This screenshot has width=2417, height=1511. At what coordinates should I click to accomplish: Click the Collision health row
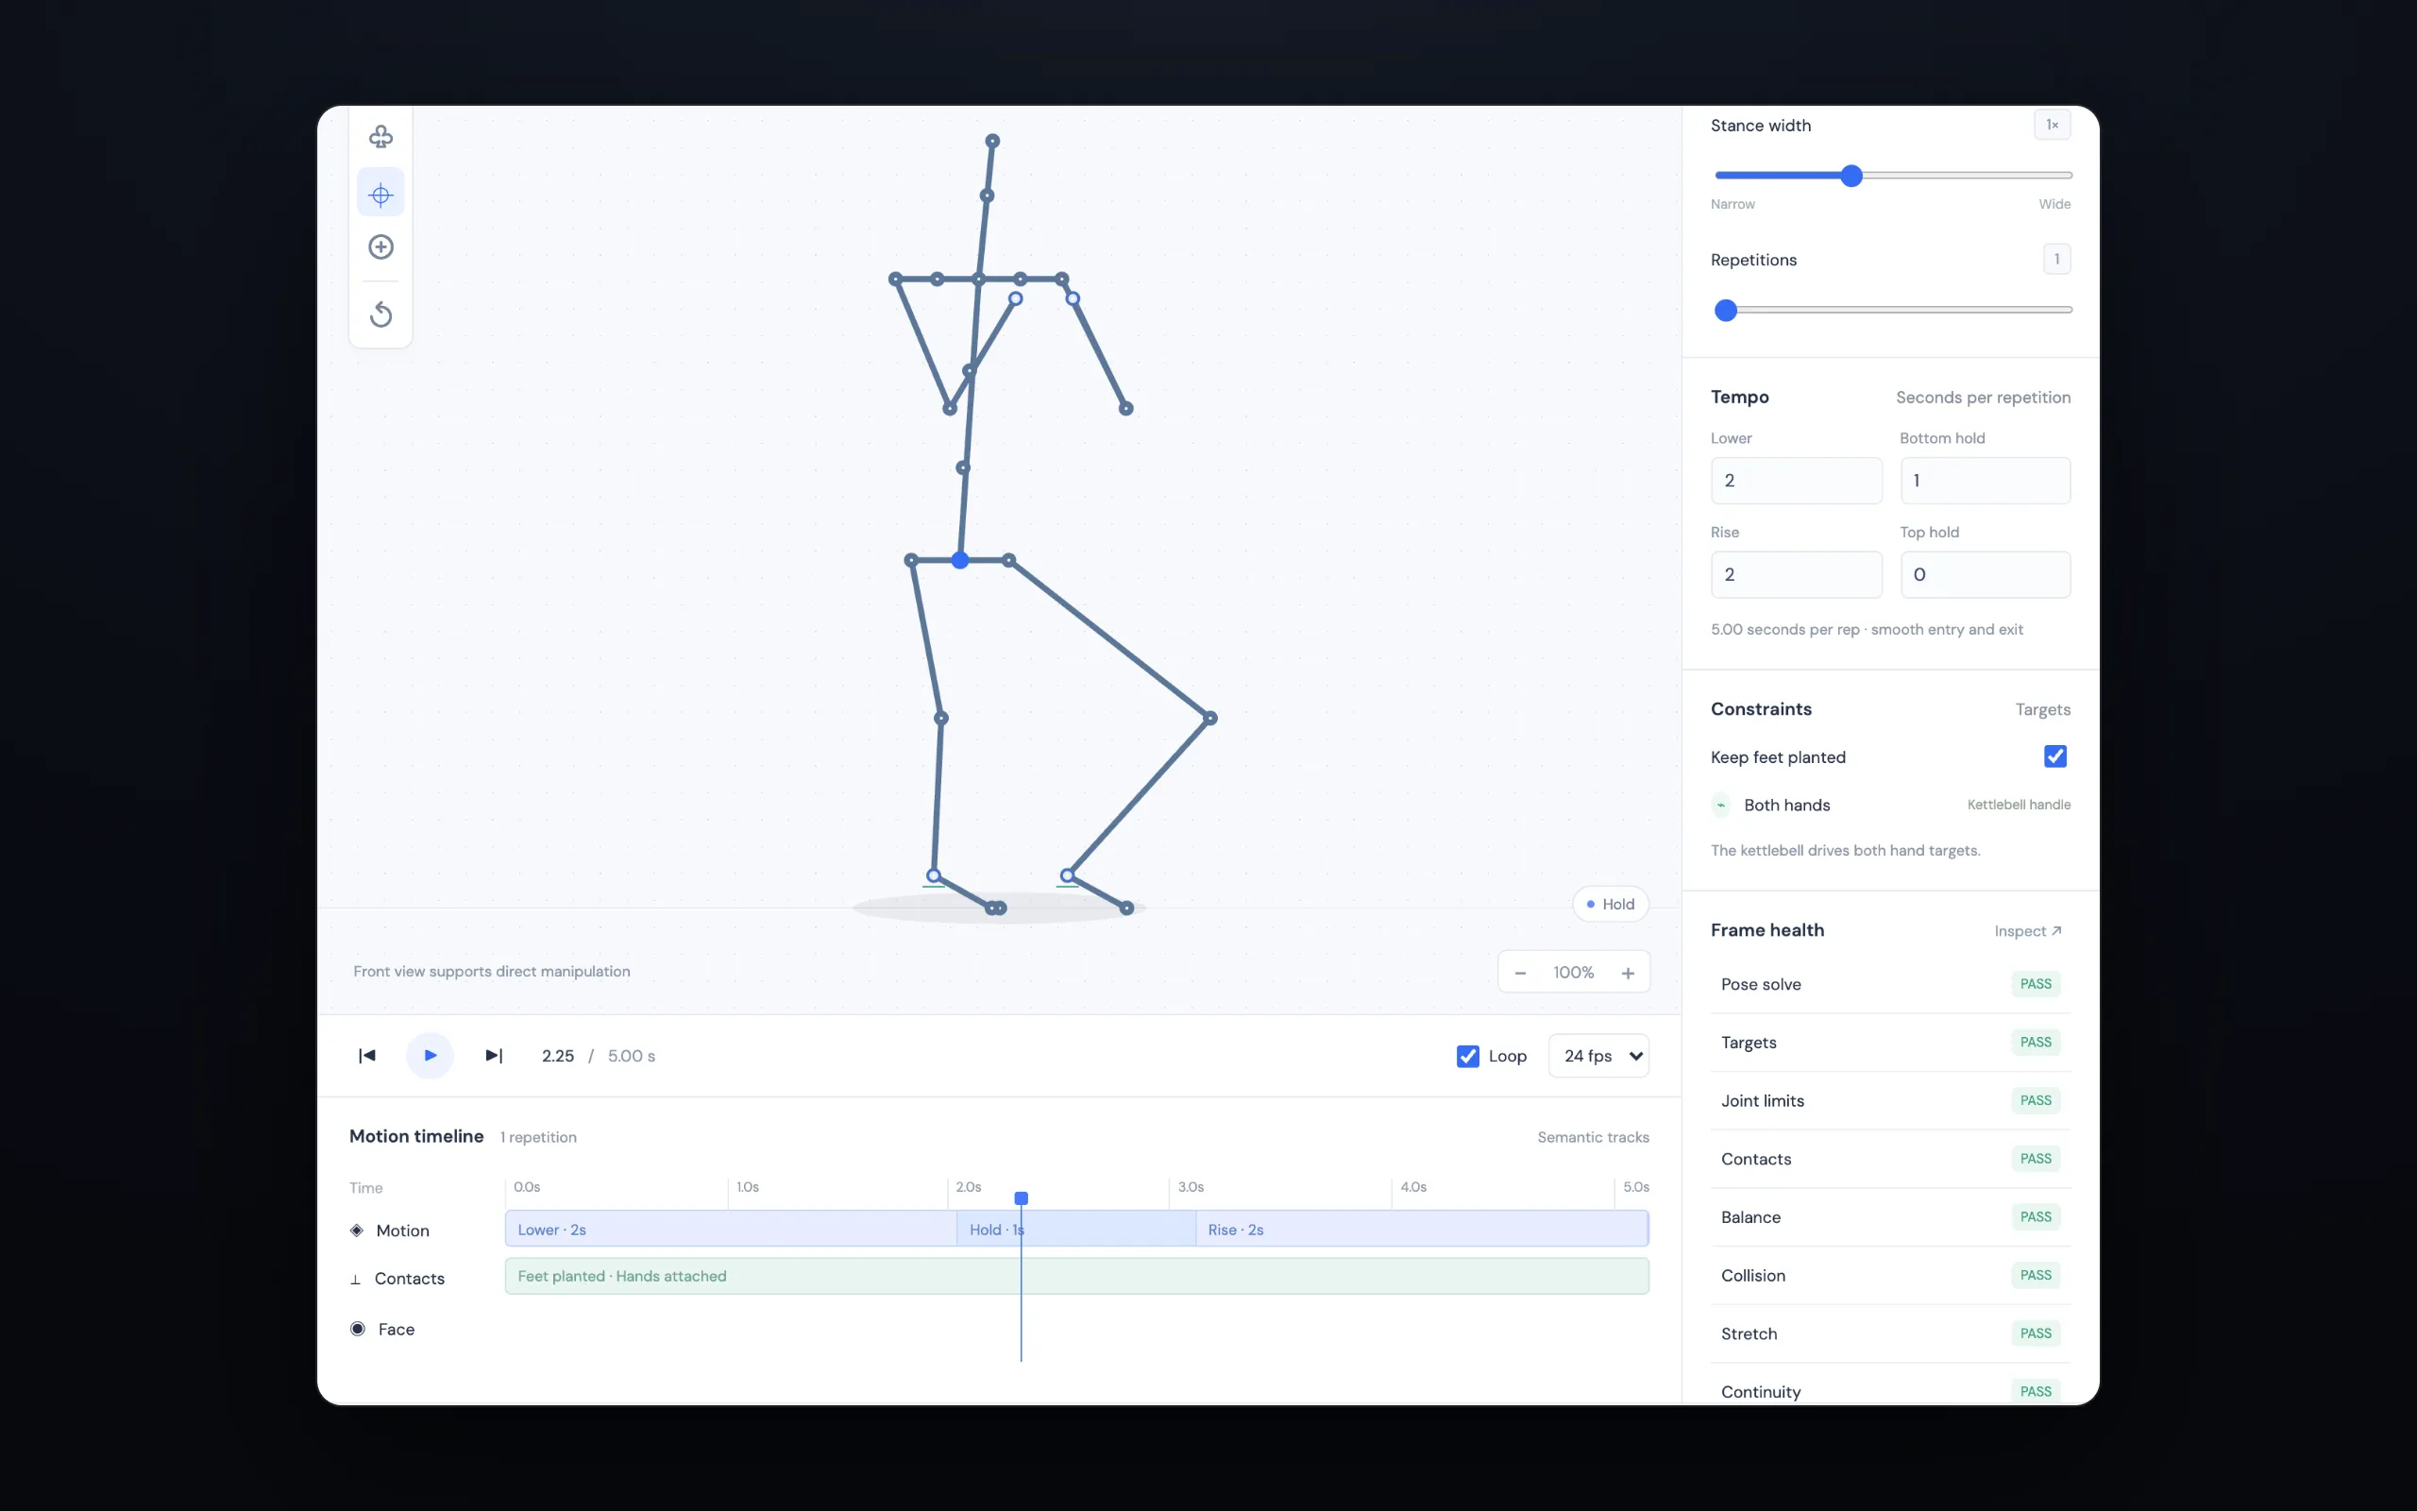pyautogui.click(x=1889, y=1275)
